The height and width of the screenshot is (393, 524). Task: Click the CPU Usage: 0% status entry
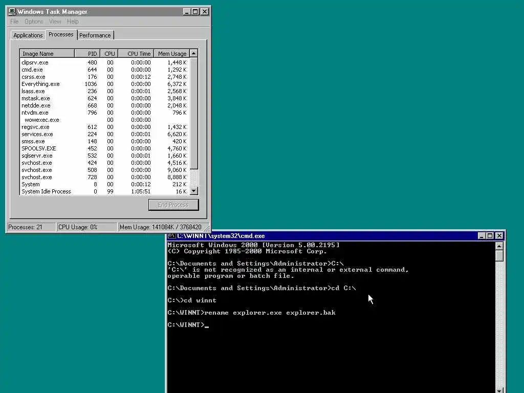tap(87, 227)
